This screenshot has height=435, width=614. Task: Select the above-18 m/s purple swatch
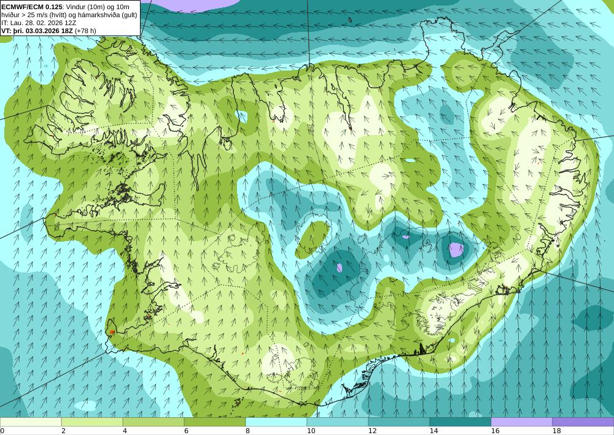click(x=583, y=422)
